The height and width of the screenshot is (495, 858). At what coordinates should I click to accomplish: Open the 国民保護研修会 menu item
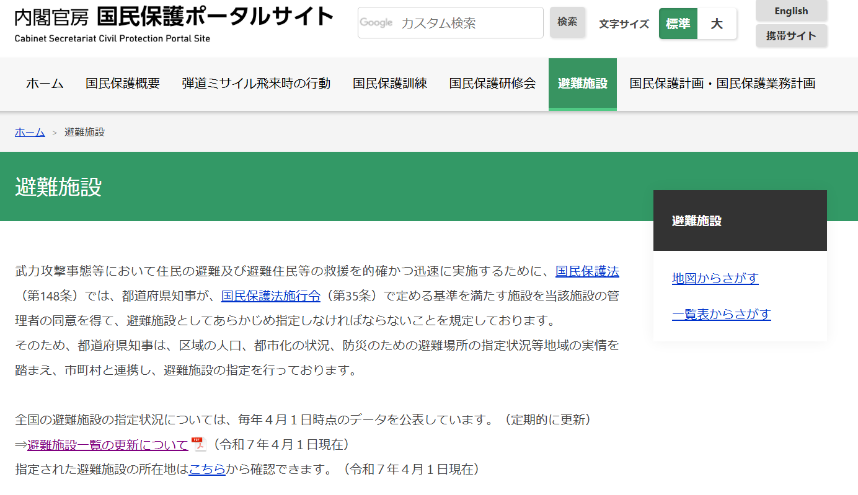point(492,84)
